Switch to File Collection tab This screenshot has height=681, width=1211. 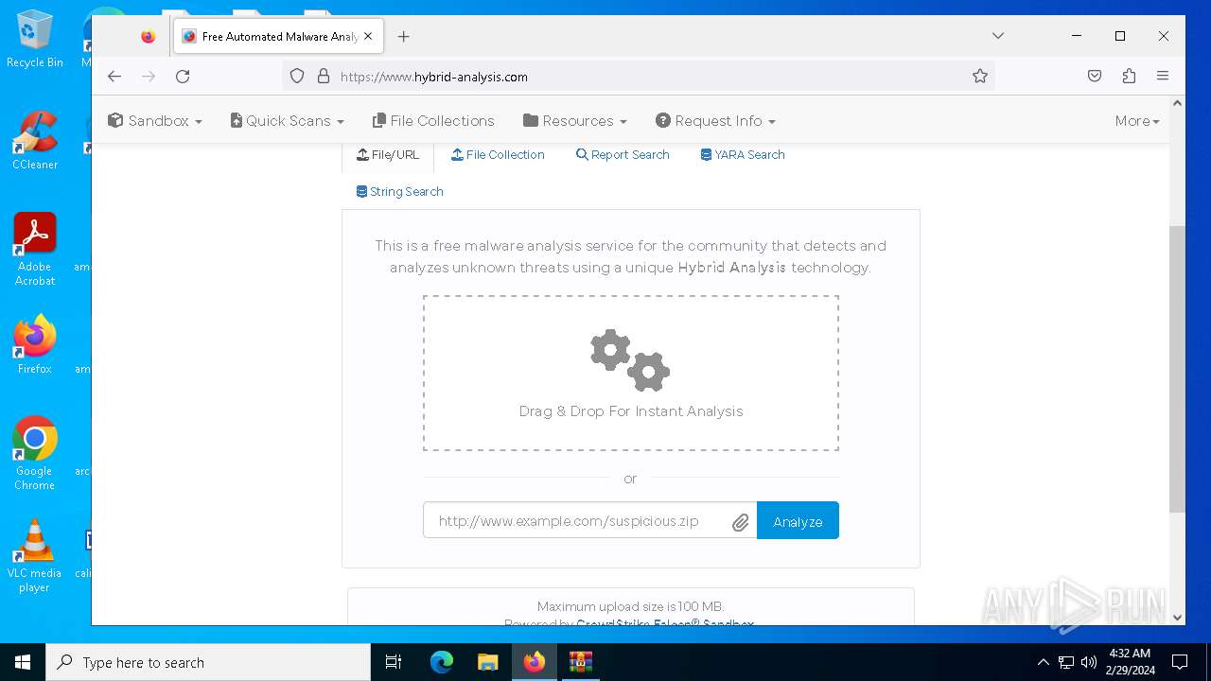click(498, 155)
